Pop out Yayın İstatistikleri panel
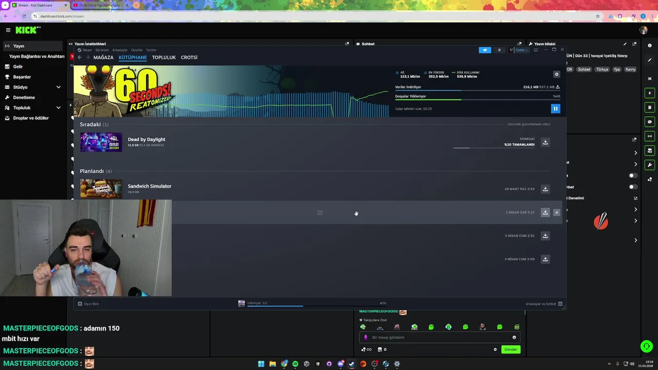 [347, 44]
